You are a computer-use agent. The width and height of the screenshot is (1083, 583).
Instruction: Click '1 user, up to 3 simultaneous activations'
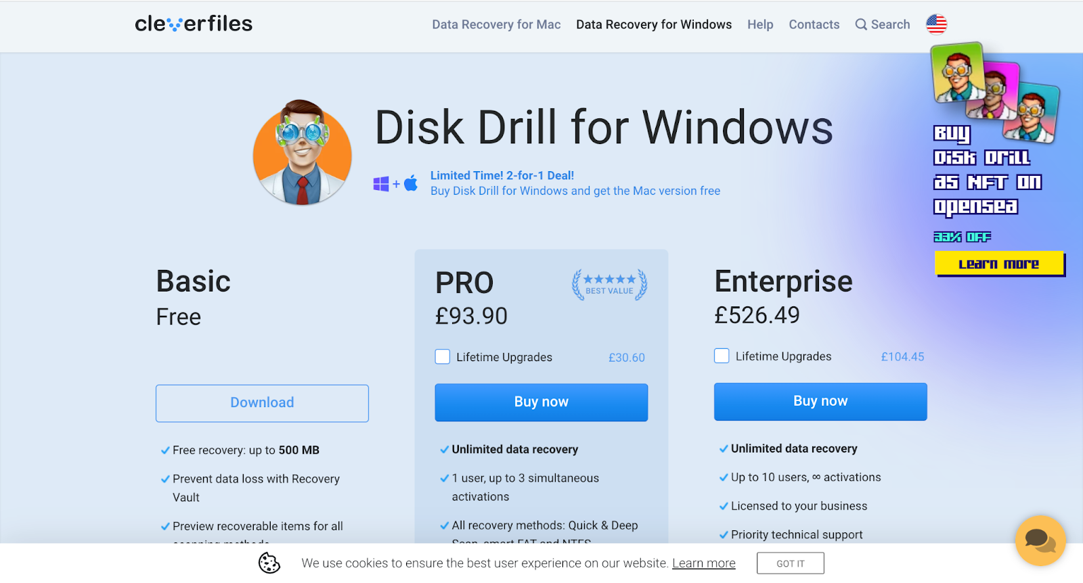pyautogui.click(x=525, y=488)
